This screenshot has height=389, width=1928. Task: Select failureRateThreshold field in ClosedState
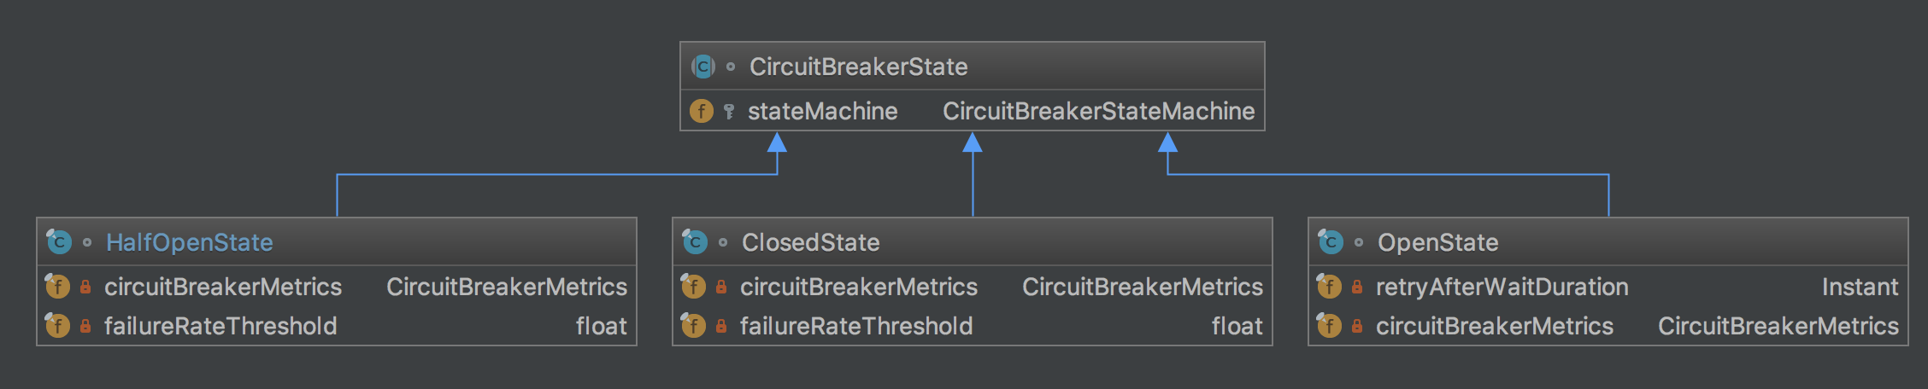(855, 326)
